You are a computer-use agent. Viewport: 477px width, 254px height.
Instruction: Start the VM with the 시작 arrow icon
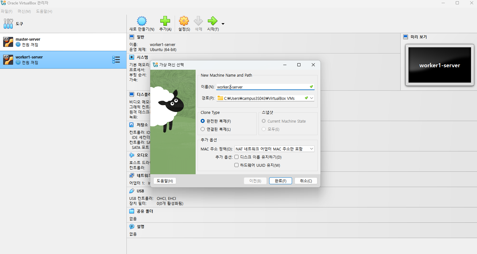pos(213,21)
